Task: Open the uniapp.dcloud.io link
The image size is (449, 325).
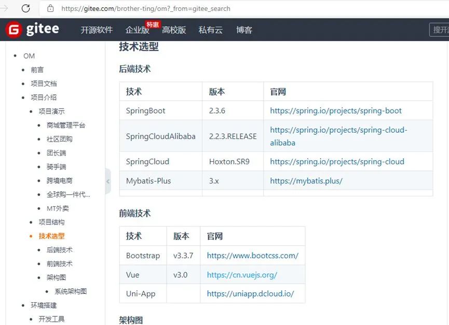Action: 250,293
